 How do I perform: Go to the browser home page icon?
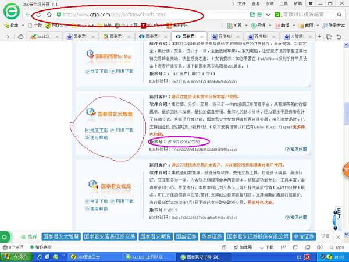49,15
